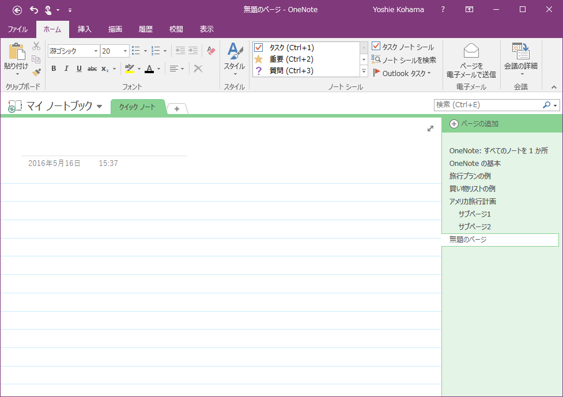Switch to the 表示 tab

(x=207, y=29)
